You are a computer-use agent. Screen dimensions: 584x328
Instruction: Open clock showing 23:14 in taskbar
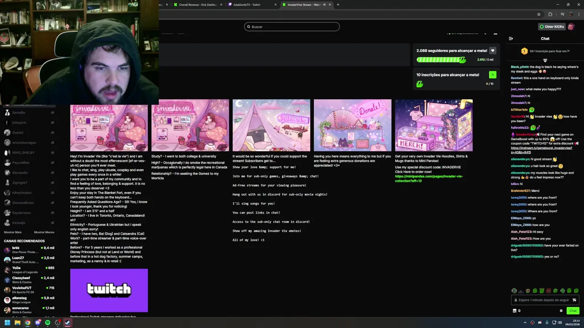[x=573, y=323]
